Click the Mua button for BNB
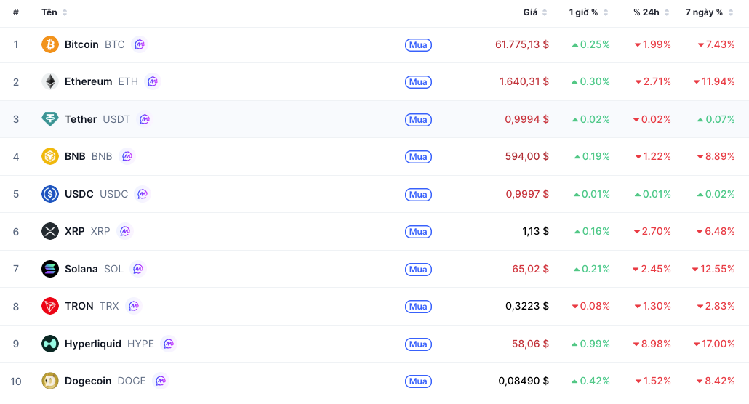This screenshot has width=749, height=404. tap(418, 157)
